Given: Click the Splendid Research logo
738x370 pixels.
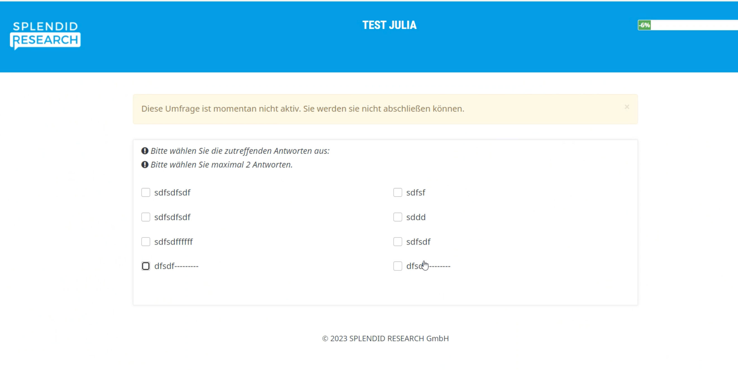Looking at the screenshot, I should pyautogui.click(x=45, y=35).
